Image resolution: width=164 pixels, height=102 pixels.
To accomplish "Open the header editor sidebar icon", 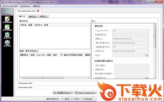I will click(x=7, y=20).
